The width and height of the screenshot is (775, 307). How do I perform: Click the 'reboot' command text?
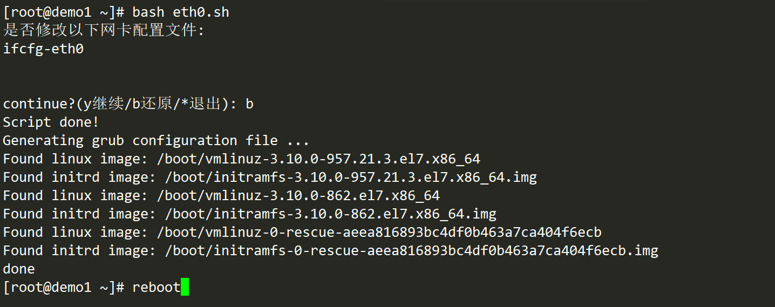(x=157, y=288)
